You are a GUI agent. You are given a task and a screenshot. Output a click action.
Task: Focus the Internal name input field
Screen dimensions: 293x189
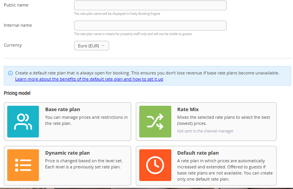(x=150, y=26)
